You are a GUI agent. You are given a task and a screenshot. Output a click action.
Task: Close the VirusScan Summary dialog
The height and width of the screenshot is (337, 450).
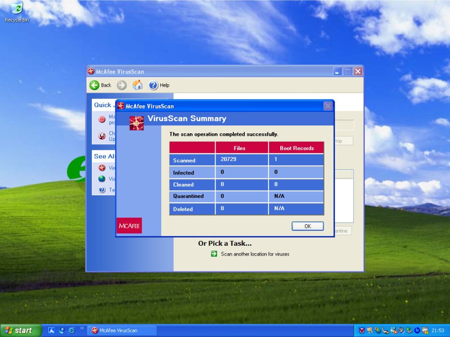(328, 106)
